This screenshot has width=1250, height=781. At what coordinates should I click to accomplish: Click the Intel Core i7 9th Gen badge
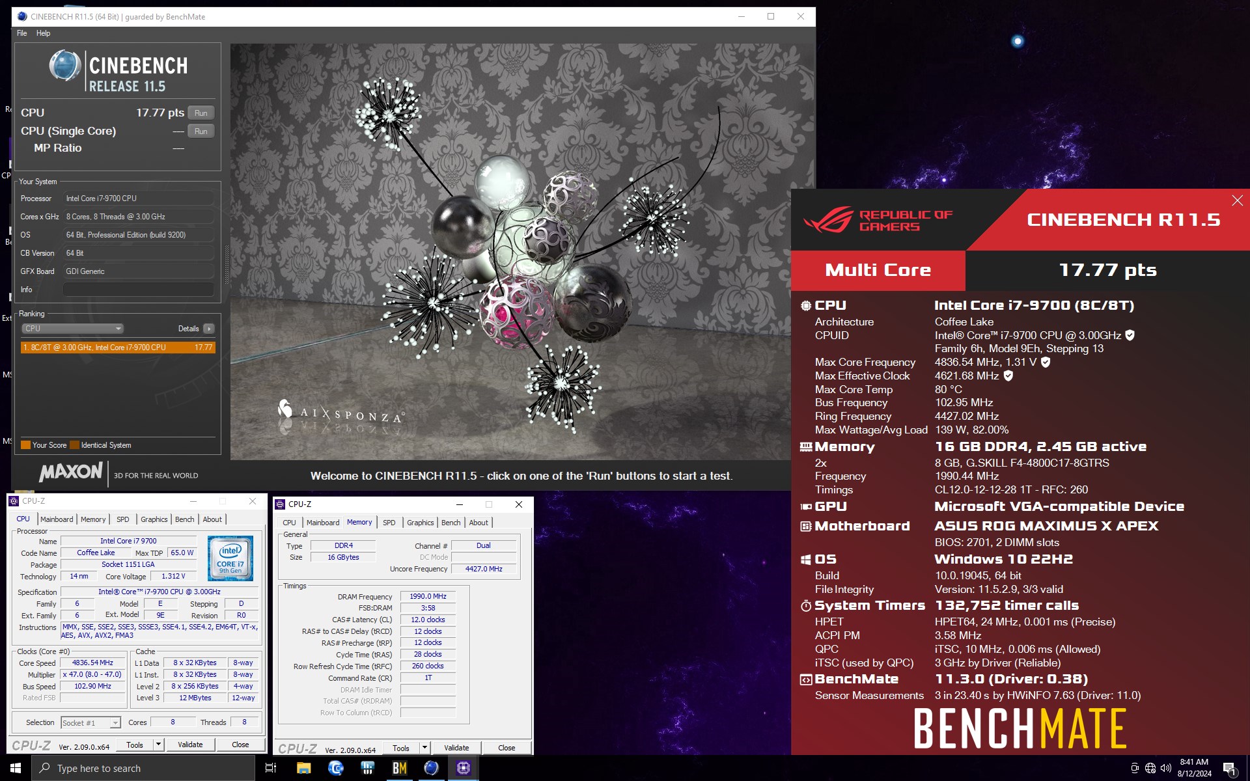click(x=230, y=558)
